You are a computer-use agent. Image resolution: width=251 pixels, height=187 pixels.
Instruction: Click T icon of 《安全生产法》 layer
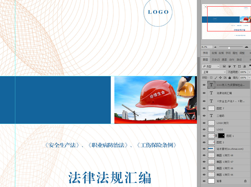[211, 101]
